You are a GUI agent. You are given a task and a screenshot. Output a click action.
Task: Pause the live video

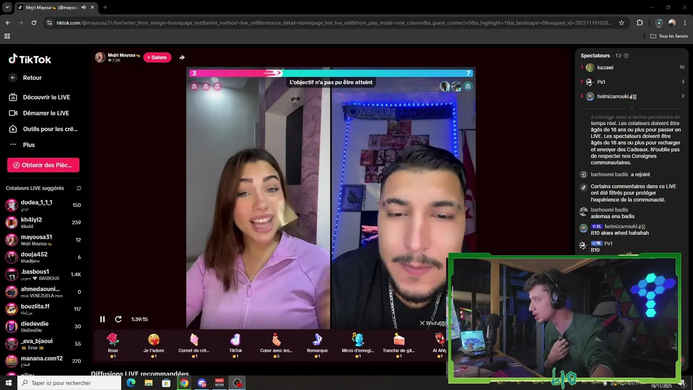tap(102, 319)
